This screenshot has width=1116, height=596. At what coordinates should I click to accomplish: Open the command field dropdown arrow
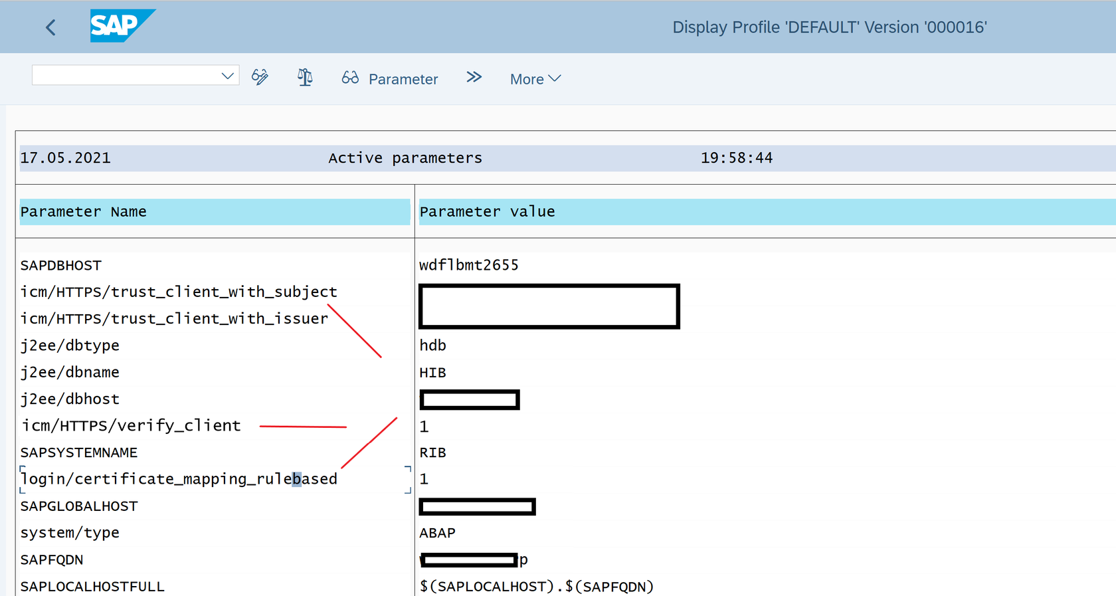[227, 75]
